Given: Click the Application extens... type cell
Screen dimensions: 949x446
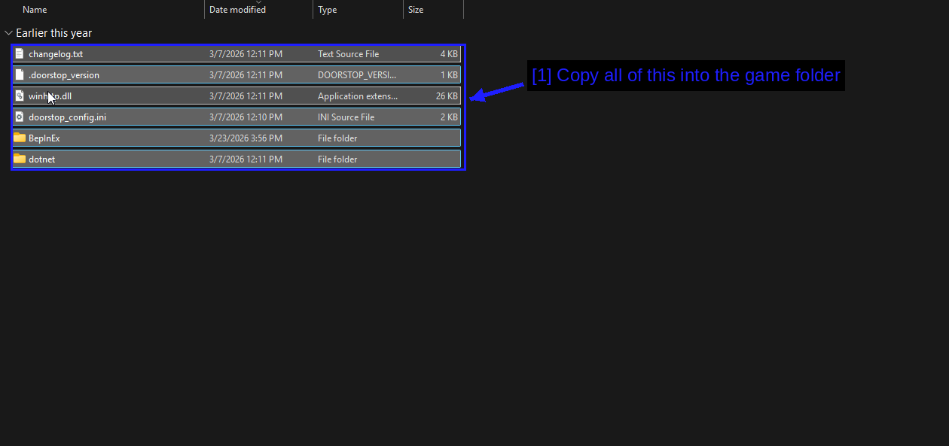Looking at the screenshot, I should [x=358, y=96].
